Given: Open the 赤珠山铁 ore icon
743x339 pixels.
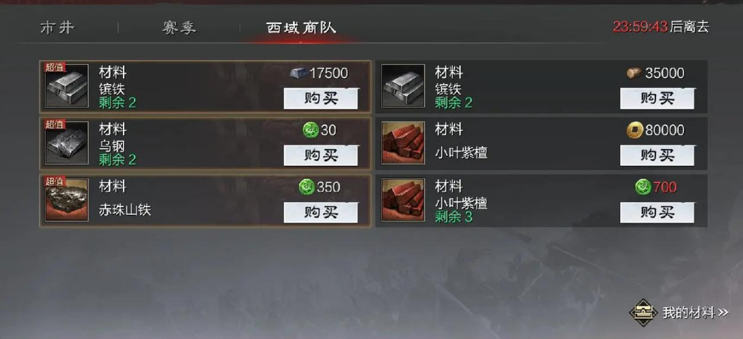Looking at the screenshot, I should tap(66, 200).
